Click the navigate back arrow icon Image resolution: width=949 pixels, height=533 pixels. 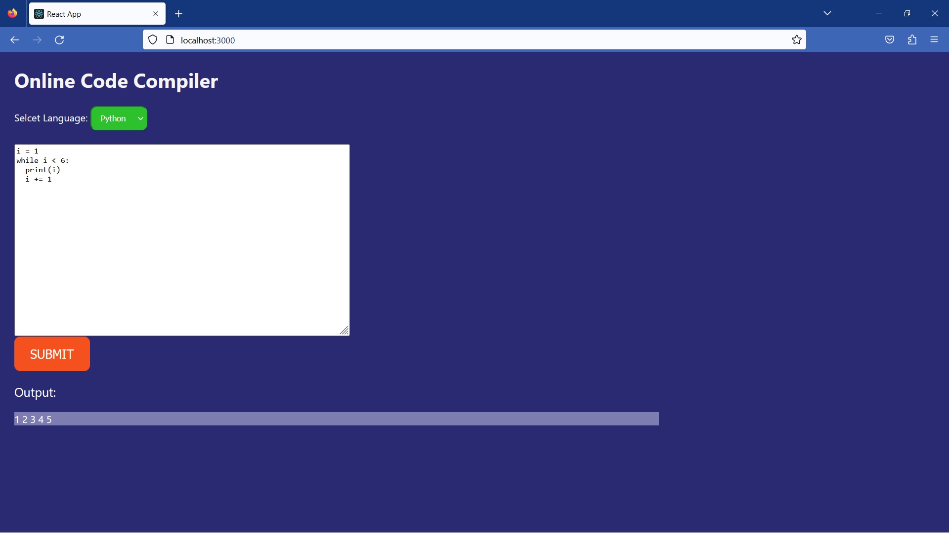point(14,39)
